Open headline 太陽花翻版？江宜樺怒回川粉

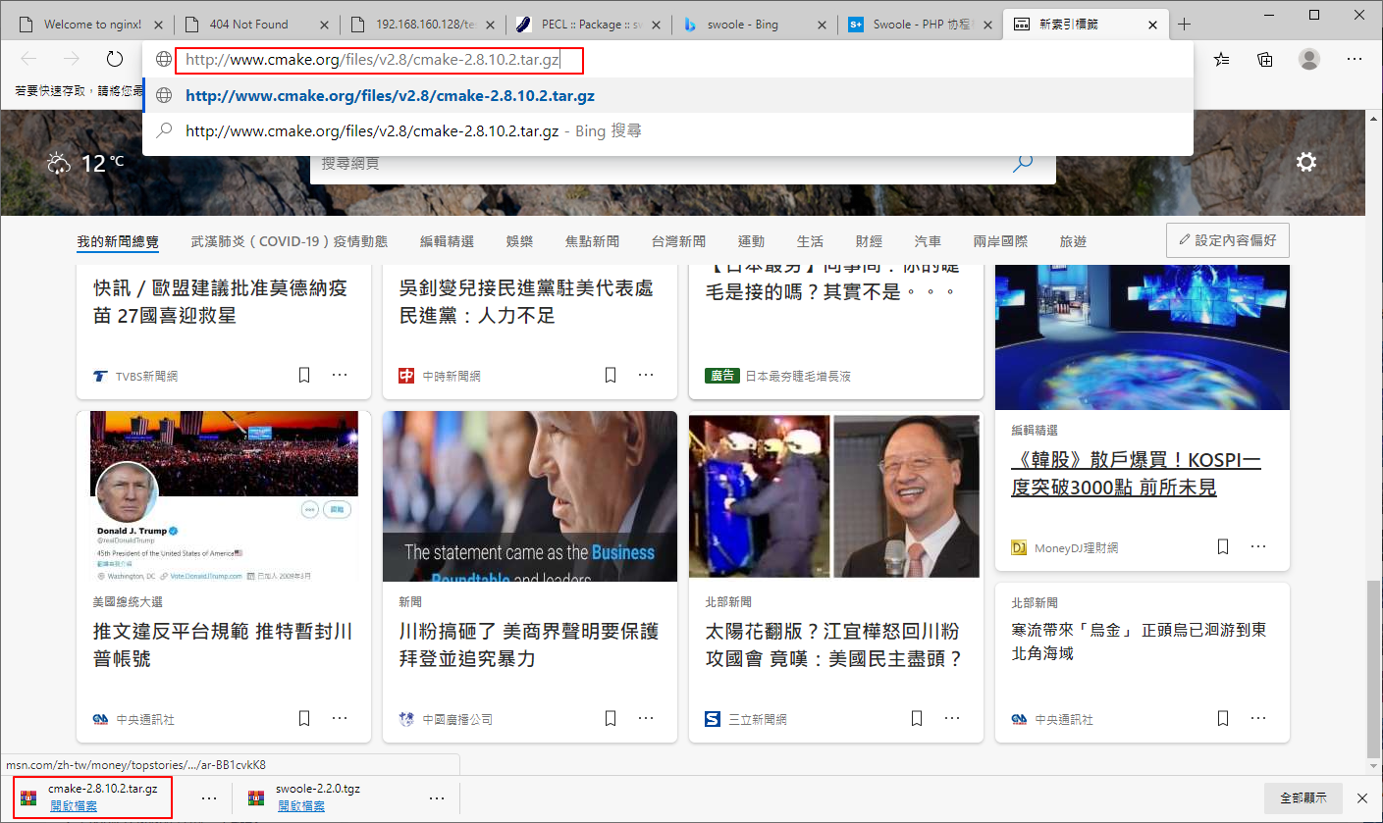pos(834,644)
